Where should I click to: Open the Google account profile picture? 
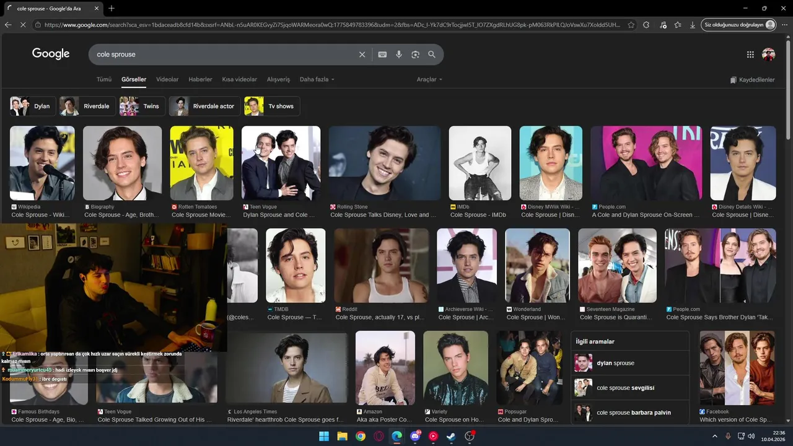769,55
